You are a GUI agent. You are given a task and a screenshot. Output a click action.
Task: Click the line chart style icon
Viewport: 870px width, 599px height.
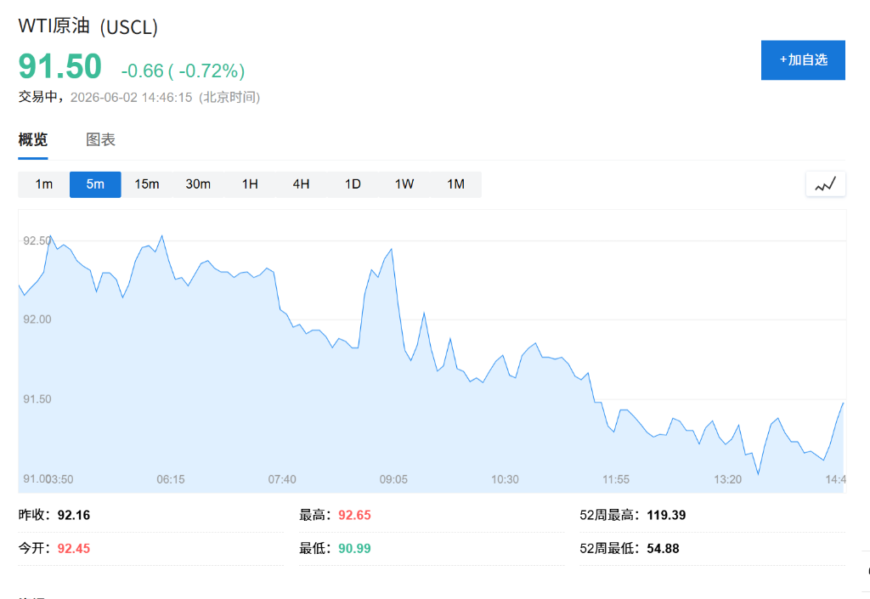tap(825, 184)
